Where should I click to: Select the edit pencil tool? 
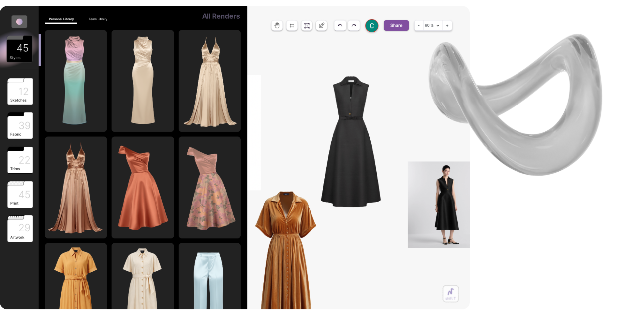[322, 25]
